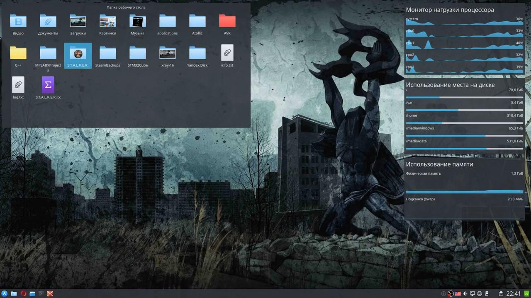The width and height of the screenshot is (531, 298).
Task: Select the yellow C++ folder
Action: coord(18,57)
